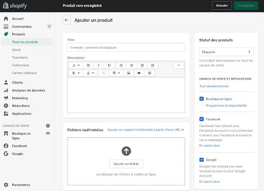
Task: Open the Cartes-cadeaux submenu item
Action: pyautogui.click(x=24, y=73)
